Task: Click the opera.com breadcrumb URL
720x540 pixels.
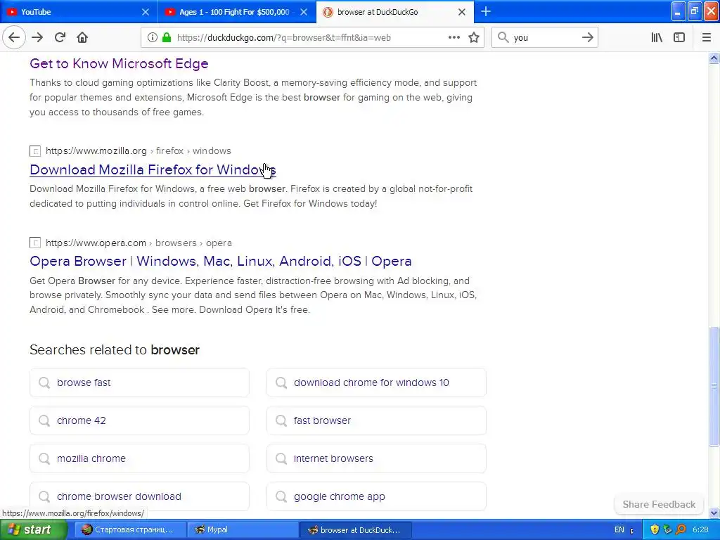Action: (139, 243)
